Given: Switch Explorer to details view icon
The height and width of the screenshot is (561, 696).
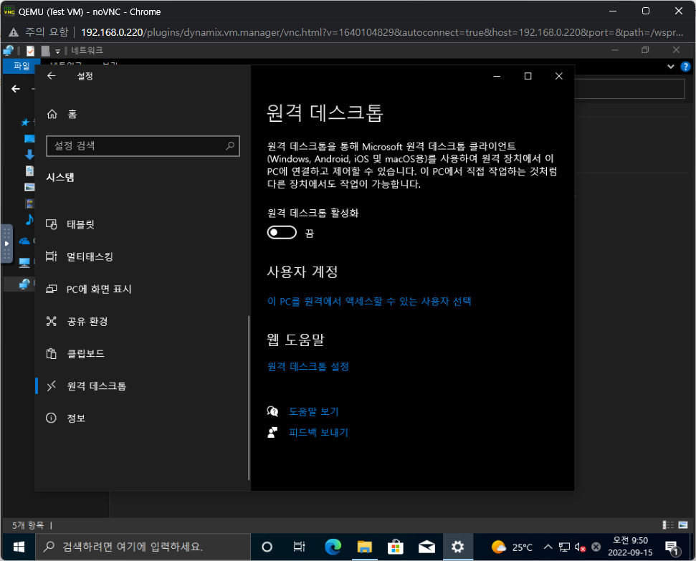Looking at the screenshot, I should click(x=667, y=525).
